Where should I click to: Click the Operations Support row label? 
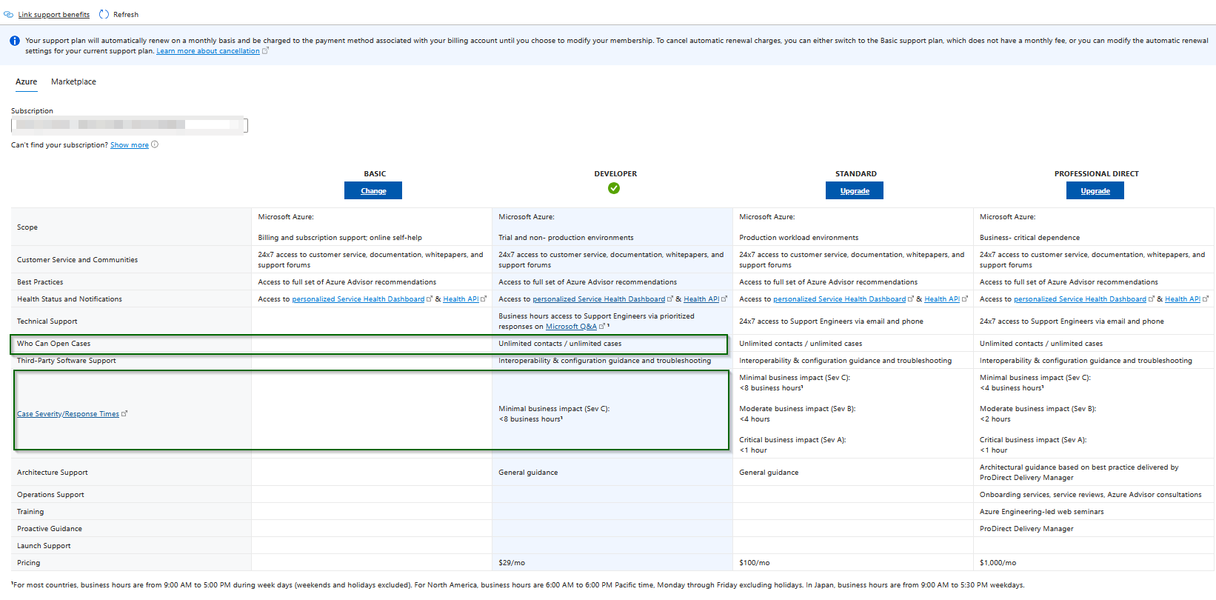(x=50, y=495)
